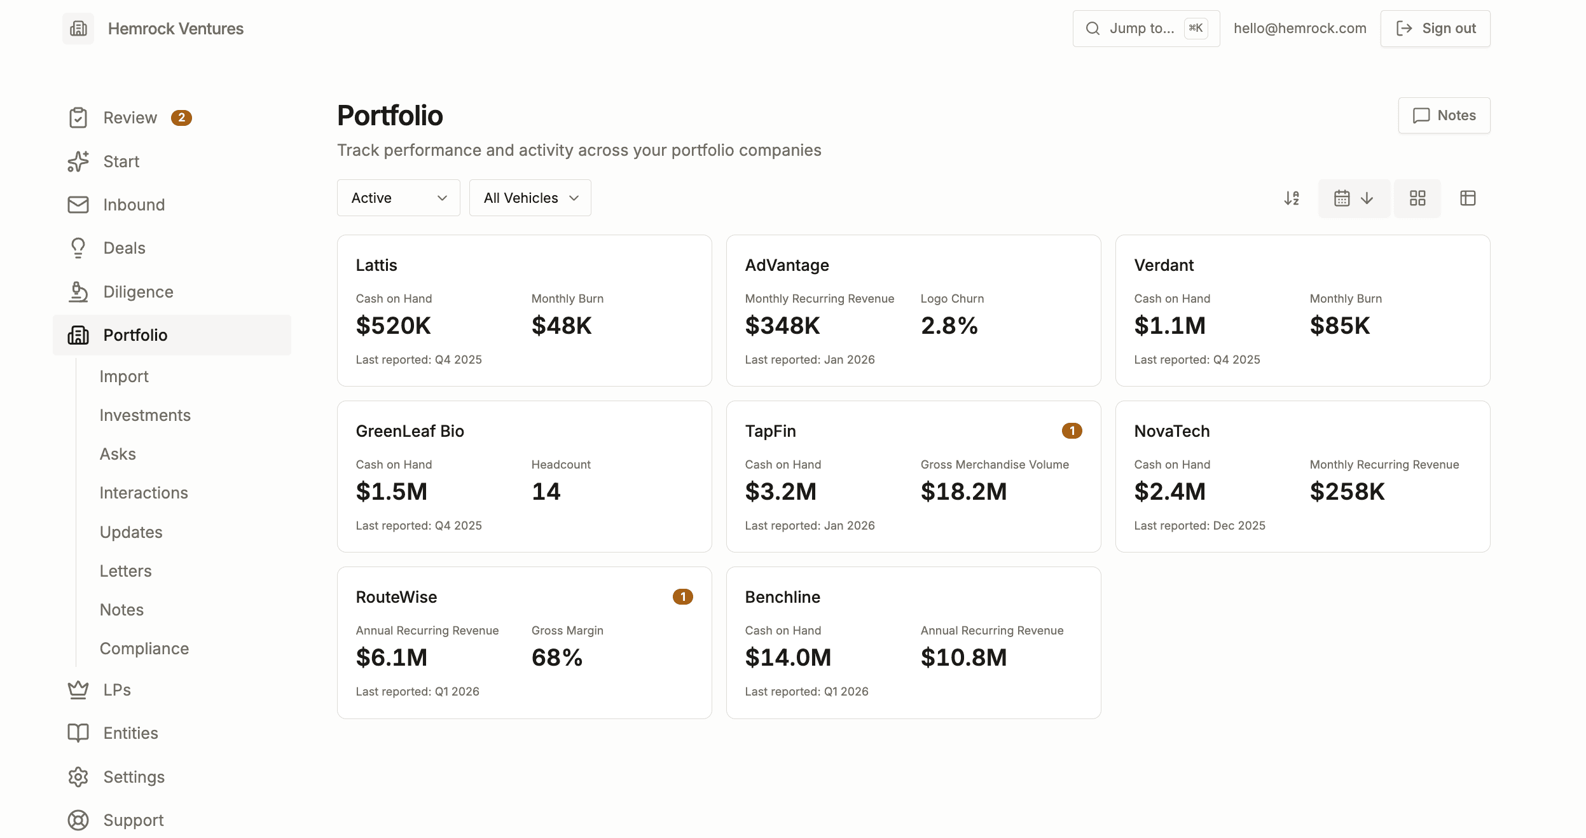
Task: Click the Settings gear icon
Action: (x=78, y=777)
